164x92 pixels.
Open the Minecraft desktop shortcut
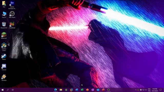click(x=4, y=36)
